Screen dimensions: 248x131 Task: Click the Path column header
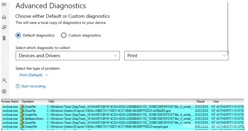[x=51, y=101]
